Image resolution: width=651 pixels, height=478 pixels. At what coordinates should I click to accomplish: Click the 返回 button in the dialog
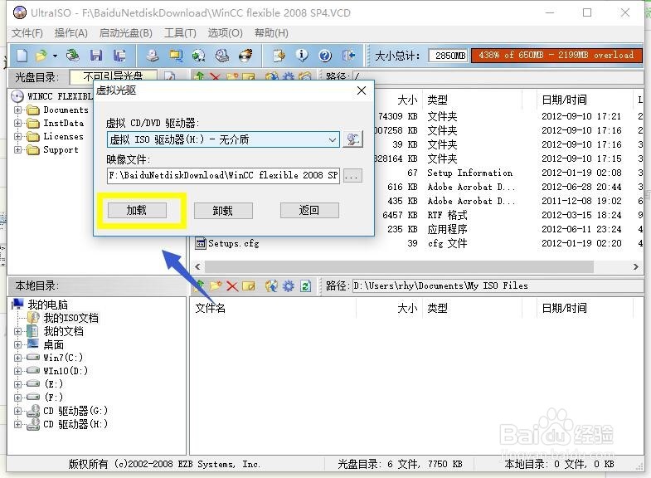click(309, 210)
